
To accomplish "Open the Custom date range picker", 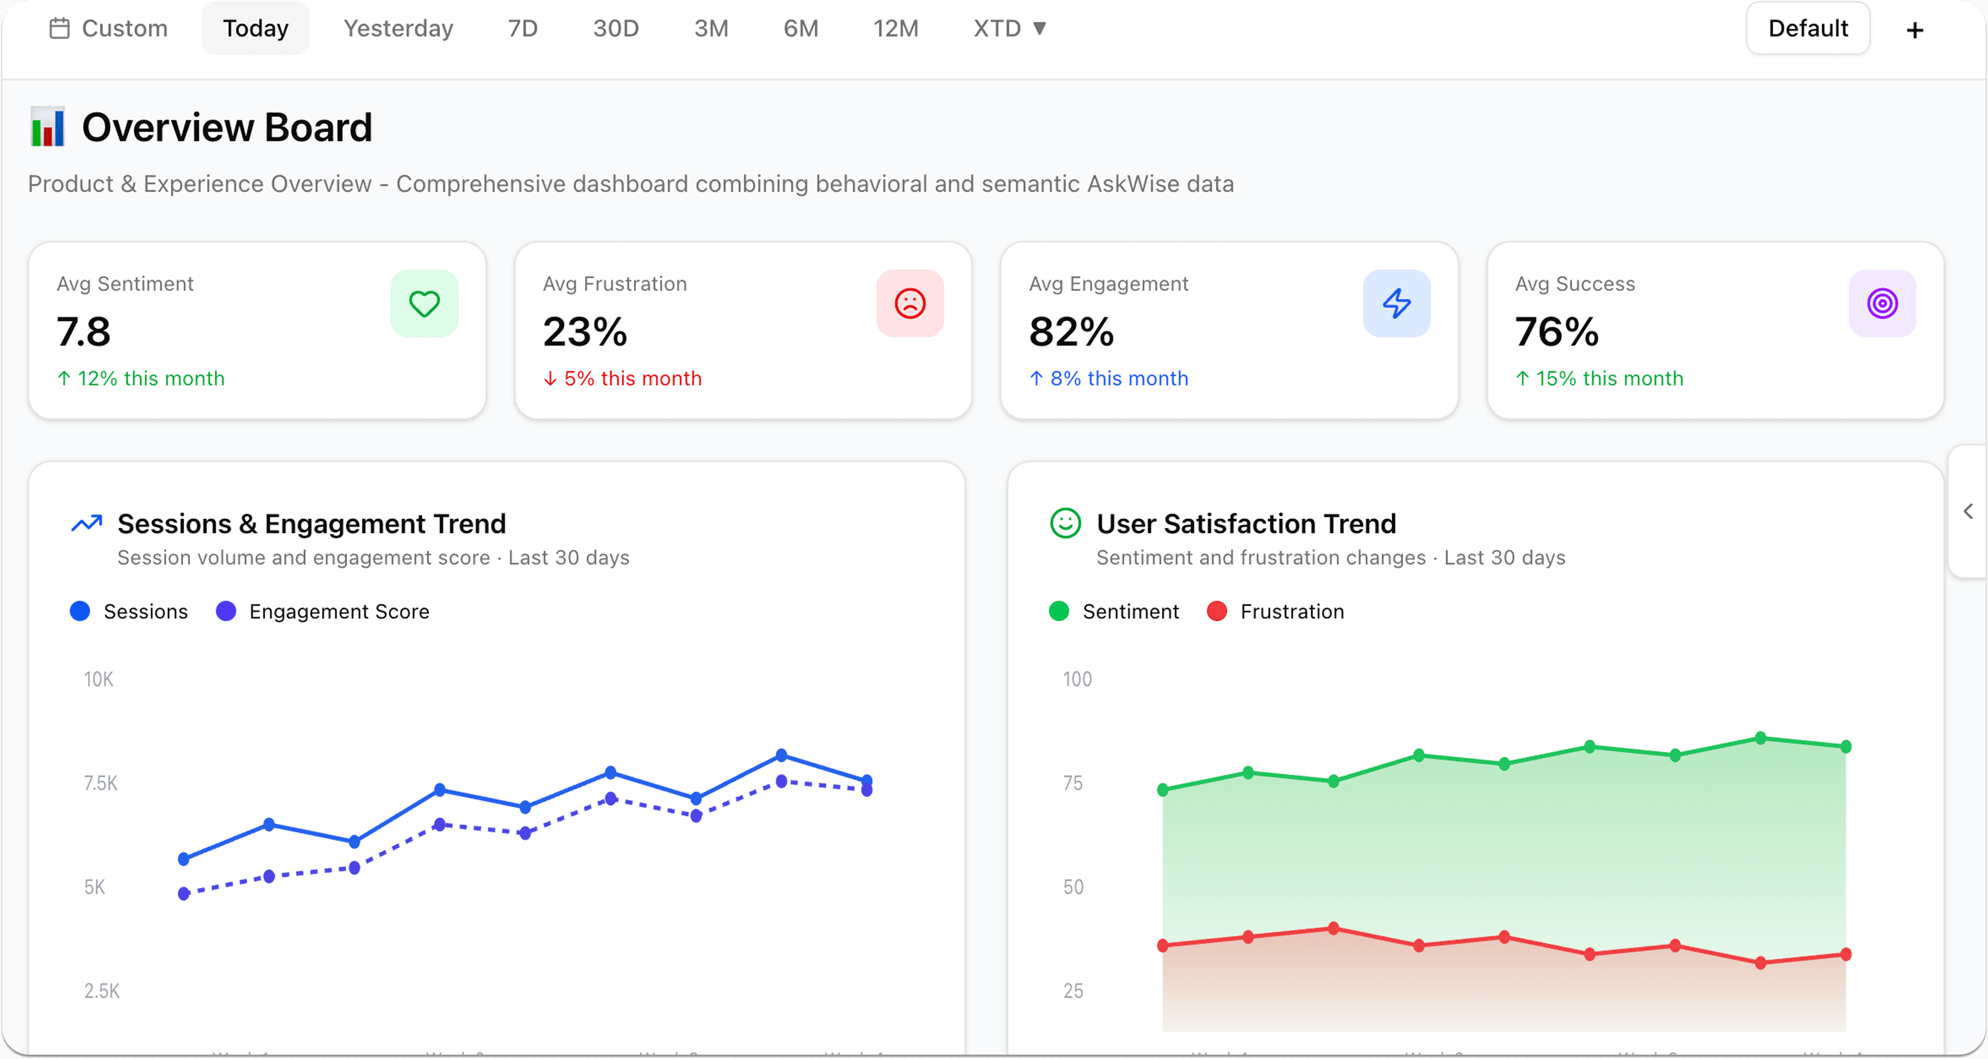I will [x=109, y=29].
